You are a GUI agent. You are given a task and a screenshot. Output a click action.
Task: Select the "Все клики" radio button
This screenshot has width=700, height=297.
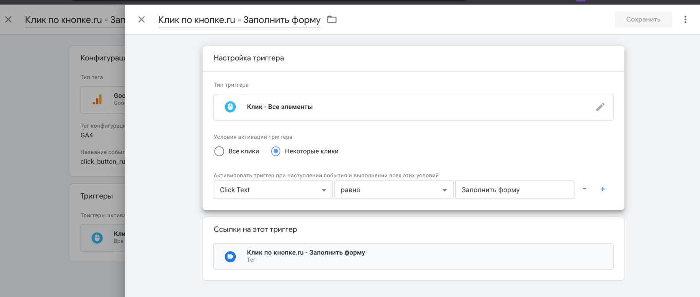coord(219,151)
